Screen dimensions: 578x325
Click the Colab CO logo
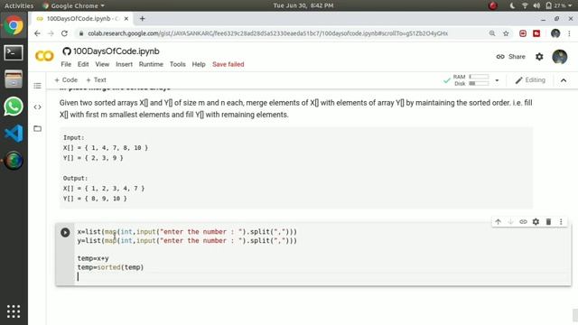[44, 56]
